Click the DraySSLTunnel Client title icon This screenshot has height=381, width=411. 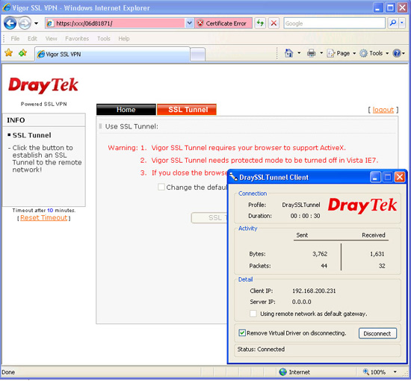pos(234,177)
